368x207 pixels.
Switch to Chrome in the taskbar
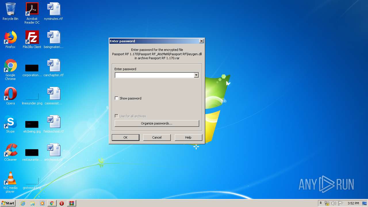(52, 203)
